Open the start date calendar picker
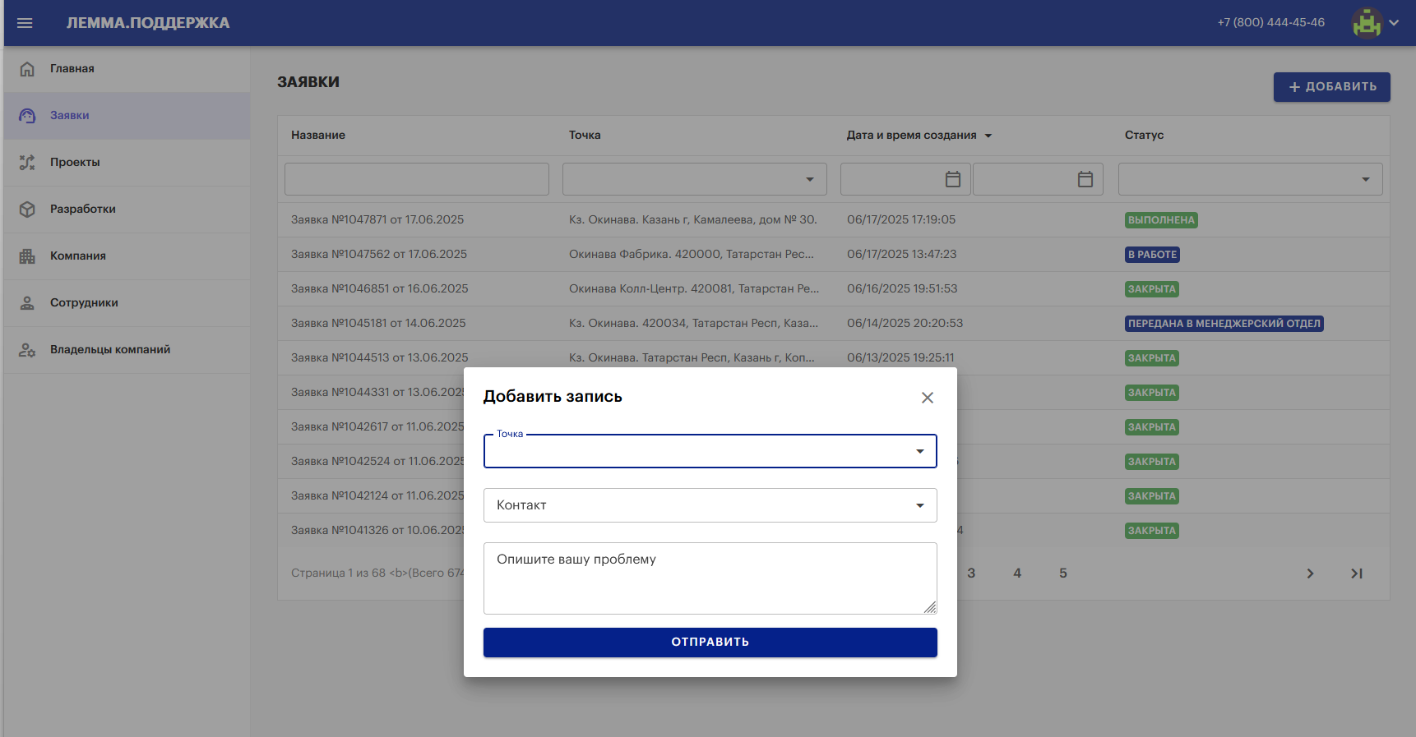This screenshot has height=737, width=1416. [952, 179]
